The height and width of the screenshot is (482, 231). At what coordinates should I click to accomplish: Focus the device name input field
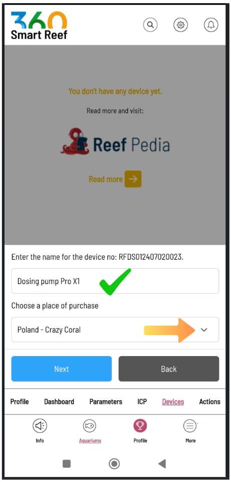[x=115, y=281]
